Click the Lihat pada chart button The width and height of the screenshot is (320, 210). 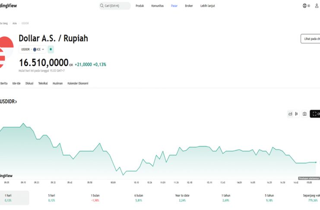tap(310, 39)
